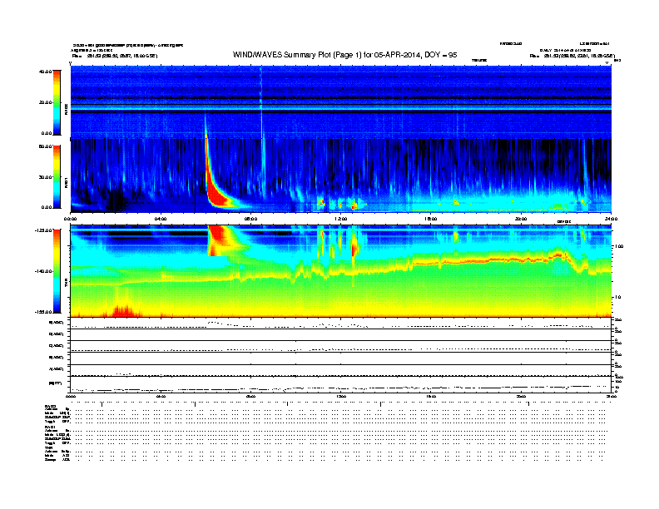This screenshot has width=659, height=509.
Task: Click the 08:00 tick label below RAD1 spectrogram
Action: tap(250, 219)
